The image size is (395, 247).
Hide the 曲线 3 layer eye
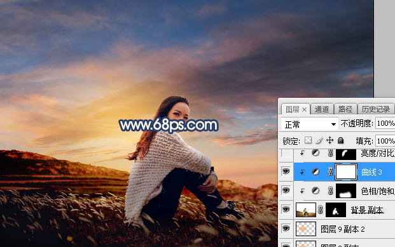286,171
